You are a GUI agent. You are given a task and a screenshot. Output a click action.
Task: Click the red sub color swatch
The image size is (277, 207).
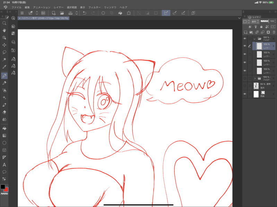click(6, 190)
